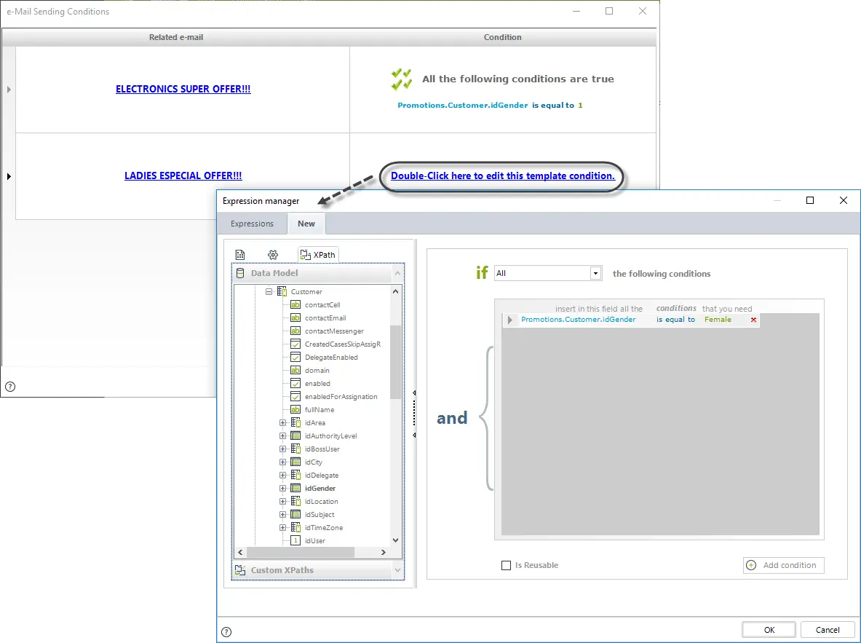
Task: Click the condition row selector arrow
Action: 510,320
